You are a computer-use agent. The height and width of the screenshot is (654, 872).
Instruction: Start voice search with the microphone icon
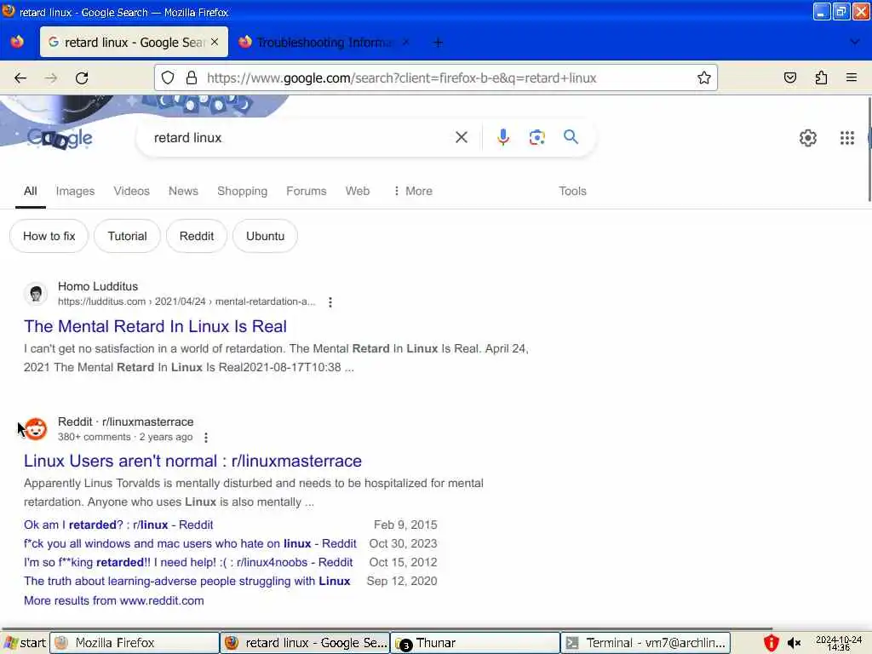tap(502, 137)
